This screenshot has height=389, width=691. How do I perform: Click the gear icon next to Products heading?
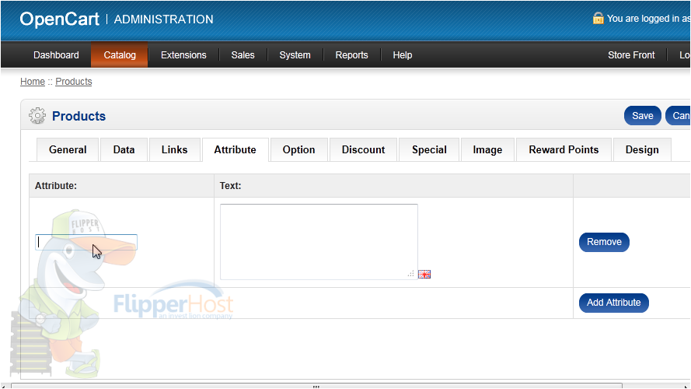[x=37, y=116]
